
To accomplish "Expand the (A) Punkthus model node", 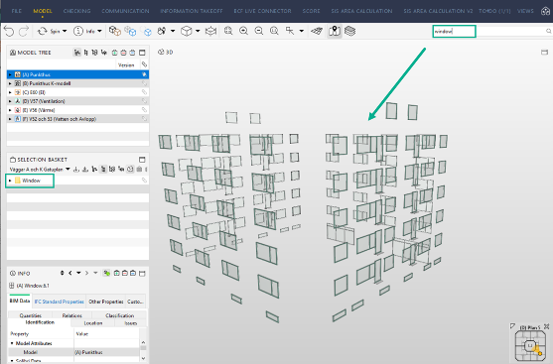I will tap(10, 74).
